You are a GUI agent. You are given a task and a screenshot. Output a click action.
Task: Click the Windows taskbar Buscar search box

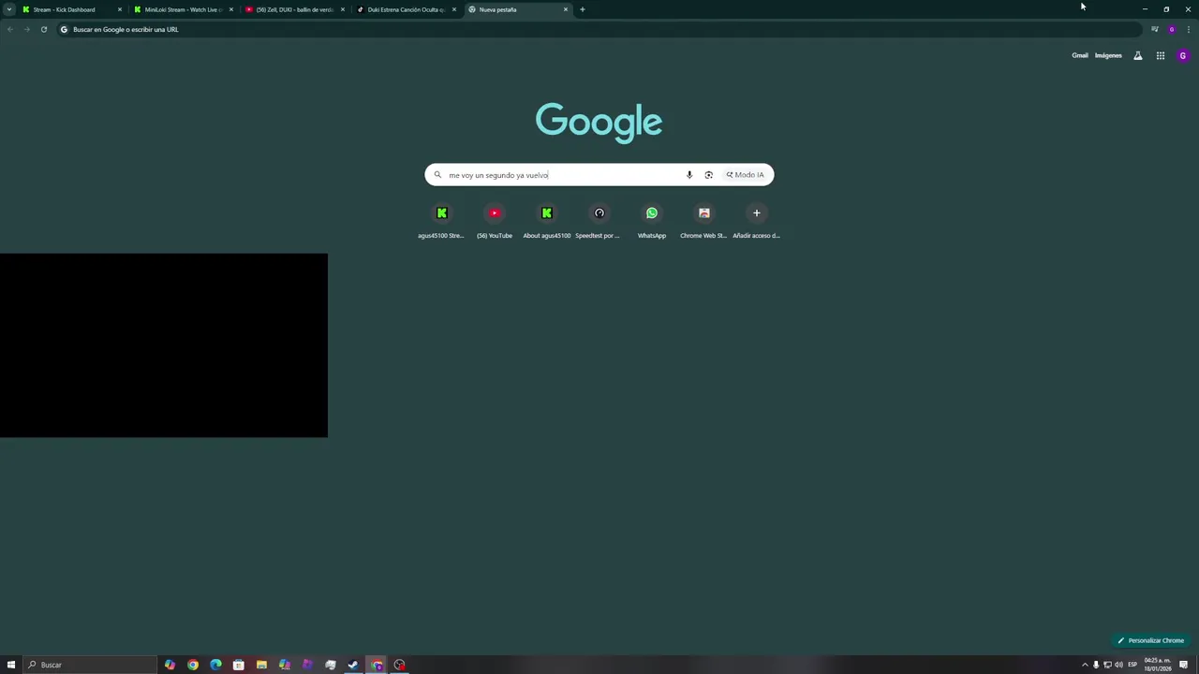pyautogui.click(x=90, y=665)
